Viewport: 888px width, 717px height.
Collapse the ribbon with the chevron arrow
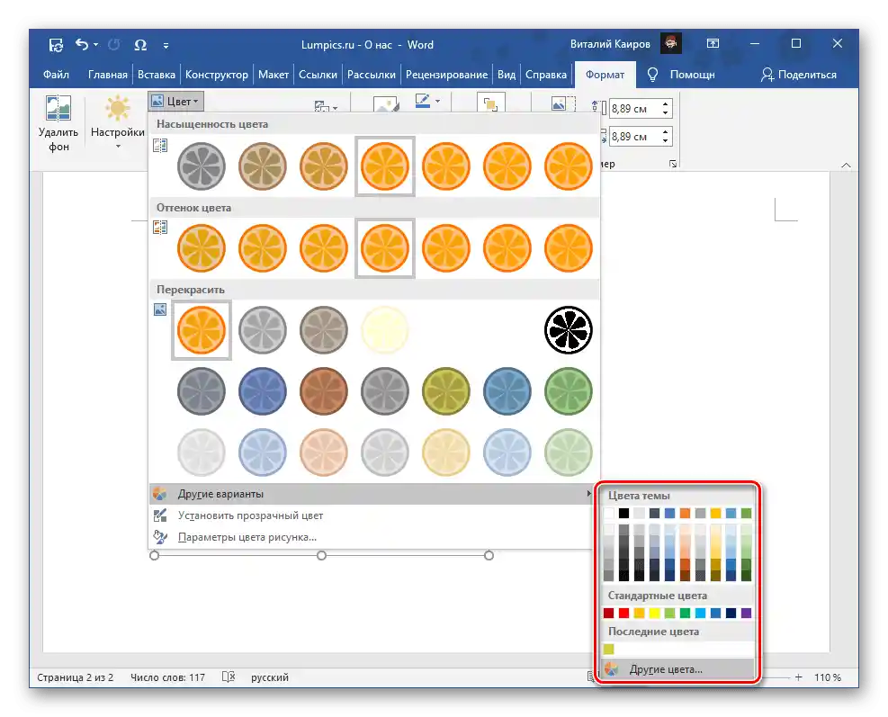(x=845, y=165)
